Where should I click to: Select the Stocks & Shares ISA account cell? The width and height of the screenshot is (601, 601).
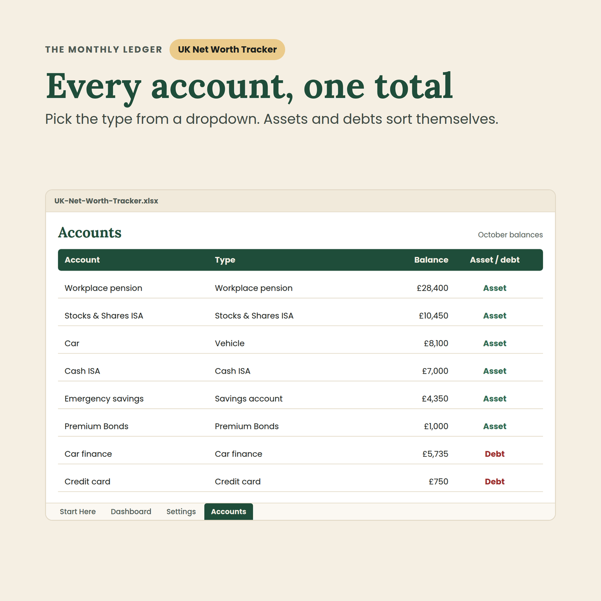(104, 316)
